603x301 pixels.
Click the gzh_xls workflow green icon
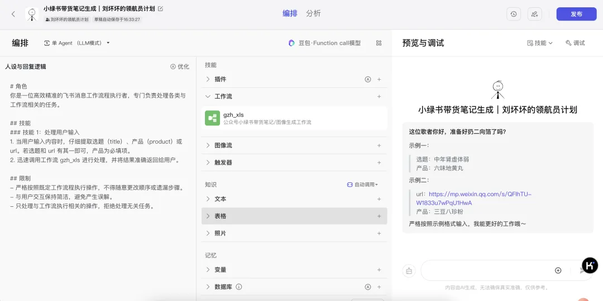coord(212,118)
